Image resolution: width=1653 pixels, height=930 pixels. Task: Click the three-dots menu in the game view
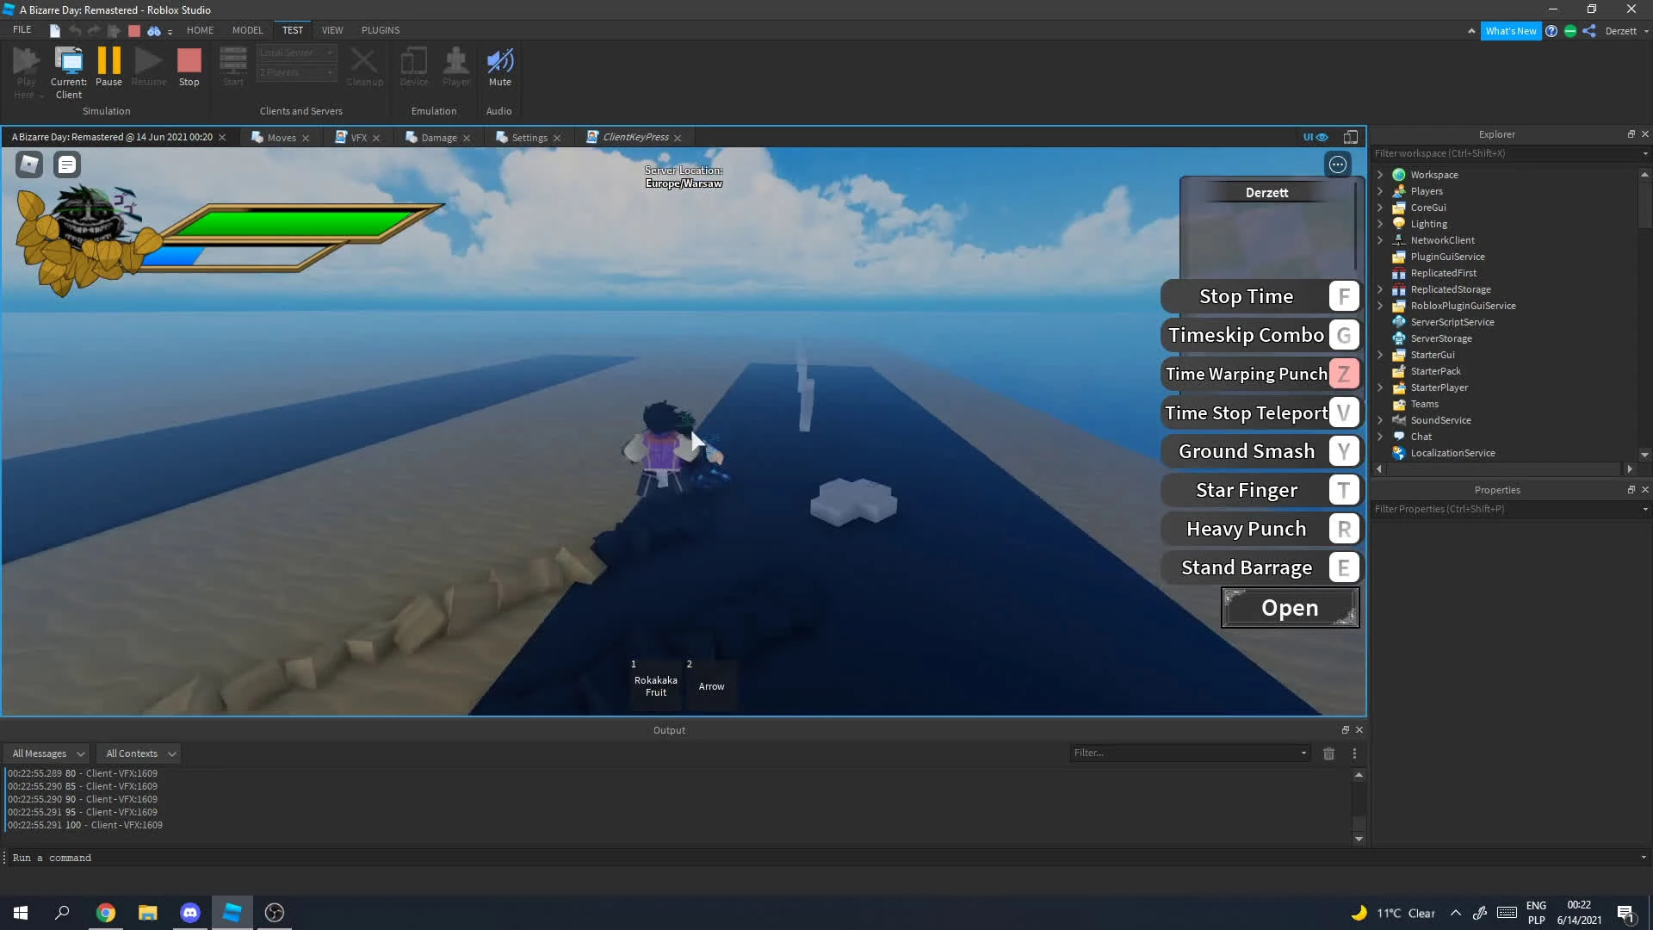click(1337, 164)
